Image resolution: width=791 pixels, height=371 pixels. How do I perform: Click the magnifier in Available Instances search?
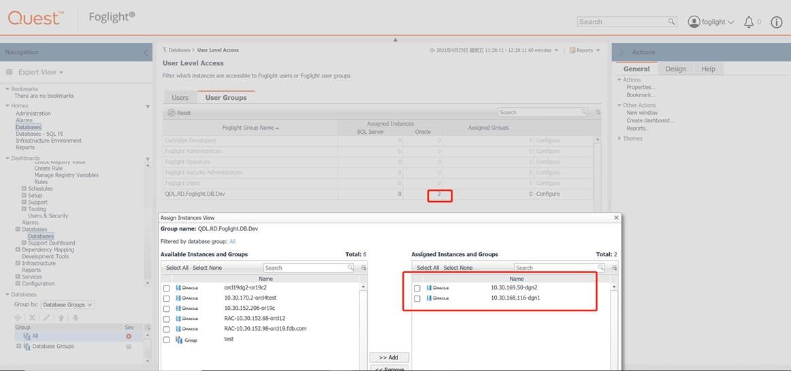(350, 268)
